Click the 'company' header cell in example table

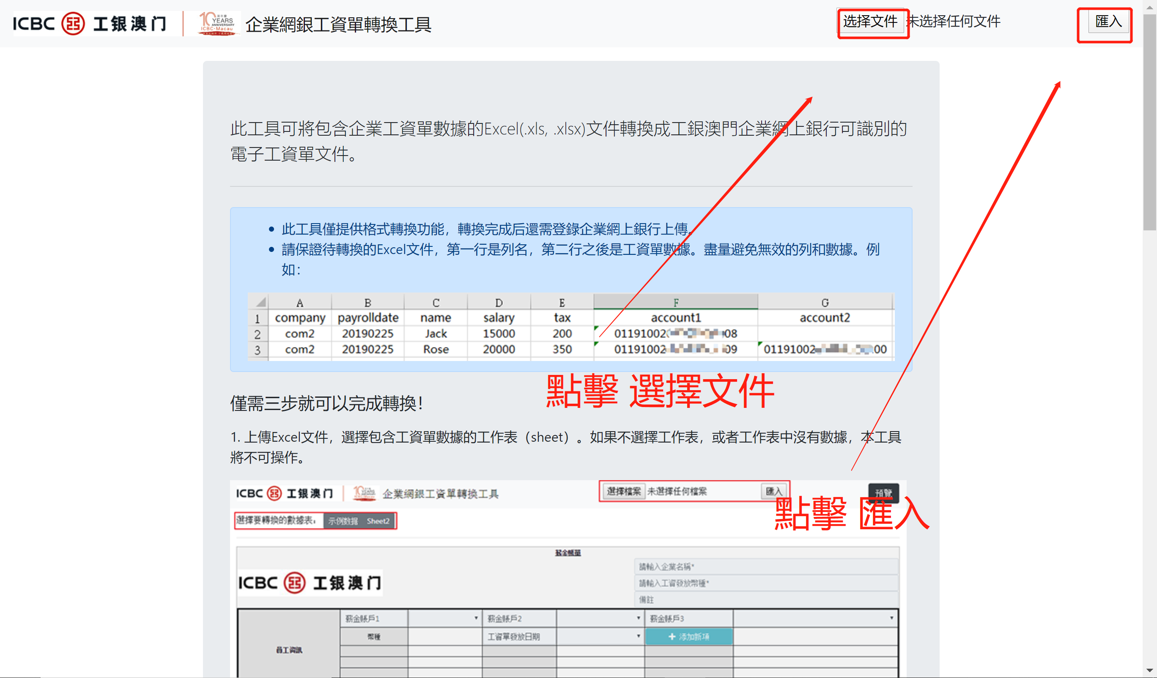pyautogui.click(x=300, y=318)
